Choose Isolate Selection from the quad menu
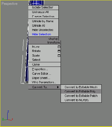This screenshot has width=112, height=127. point(43,7)
